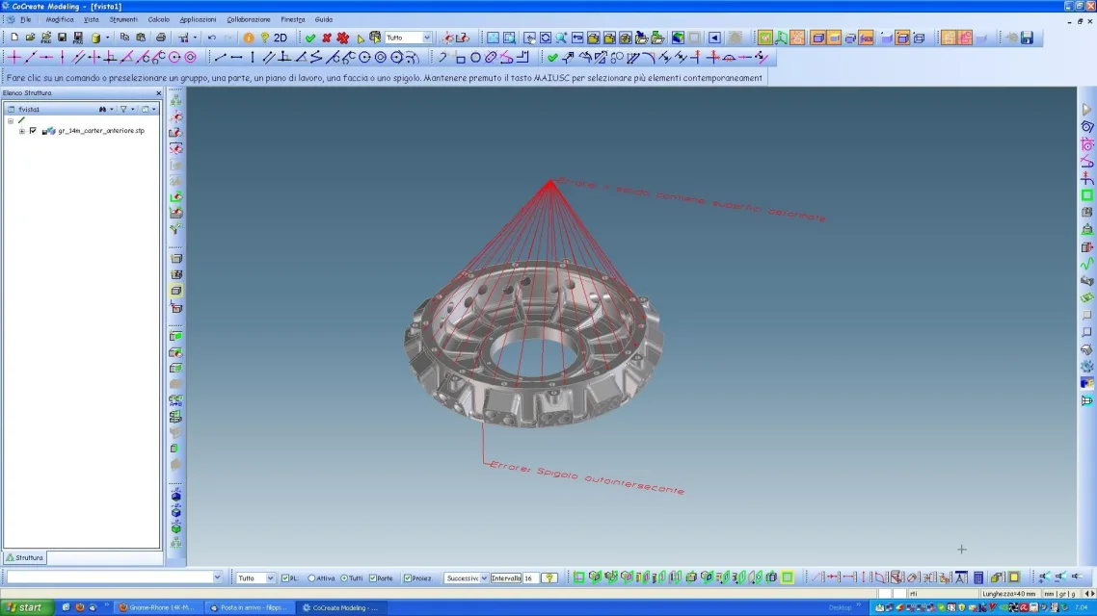Viewport: 1097px width, 616px height.
Task: Open the Collaborazione menu
Action: click(249, 19)
